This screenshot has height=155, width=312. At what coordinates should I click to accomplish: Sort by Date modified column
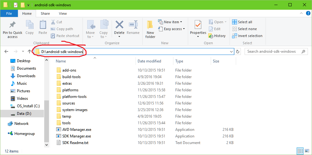click(x=149, y=61)
